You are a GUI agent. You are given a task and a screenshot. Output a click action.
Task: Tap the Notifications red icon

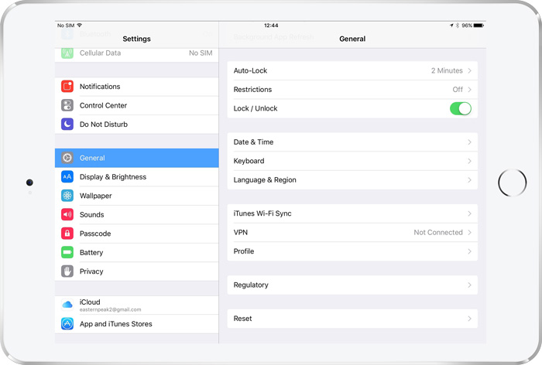[67, 87]
